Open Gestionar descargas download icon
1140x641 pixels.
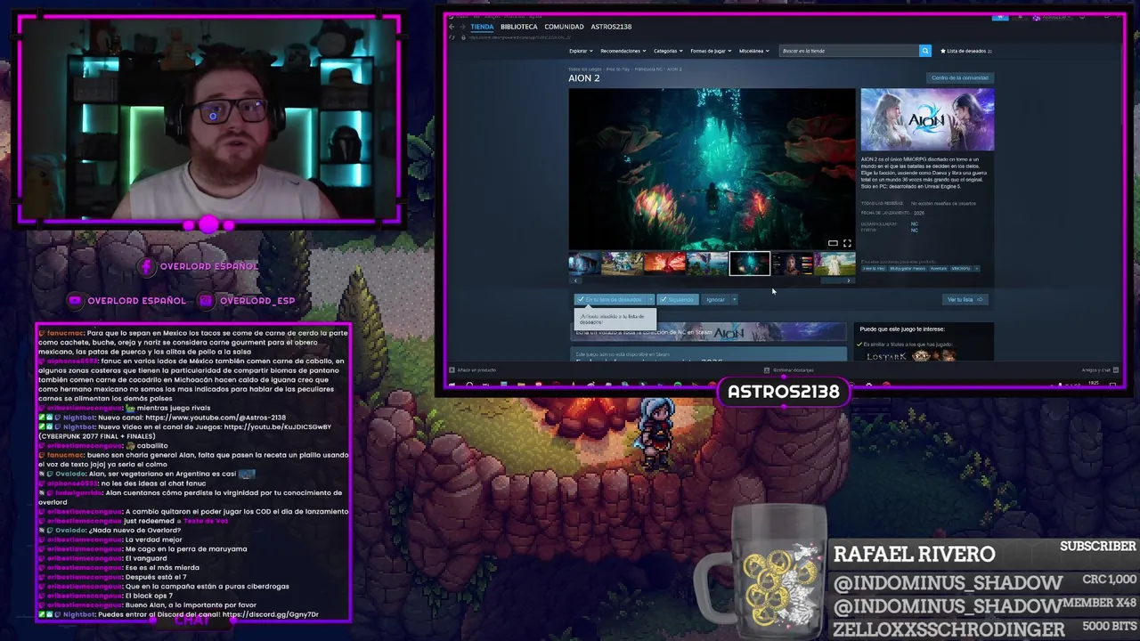[767, 369]
